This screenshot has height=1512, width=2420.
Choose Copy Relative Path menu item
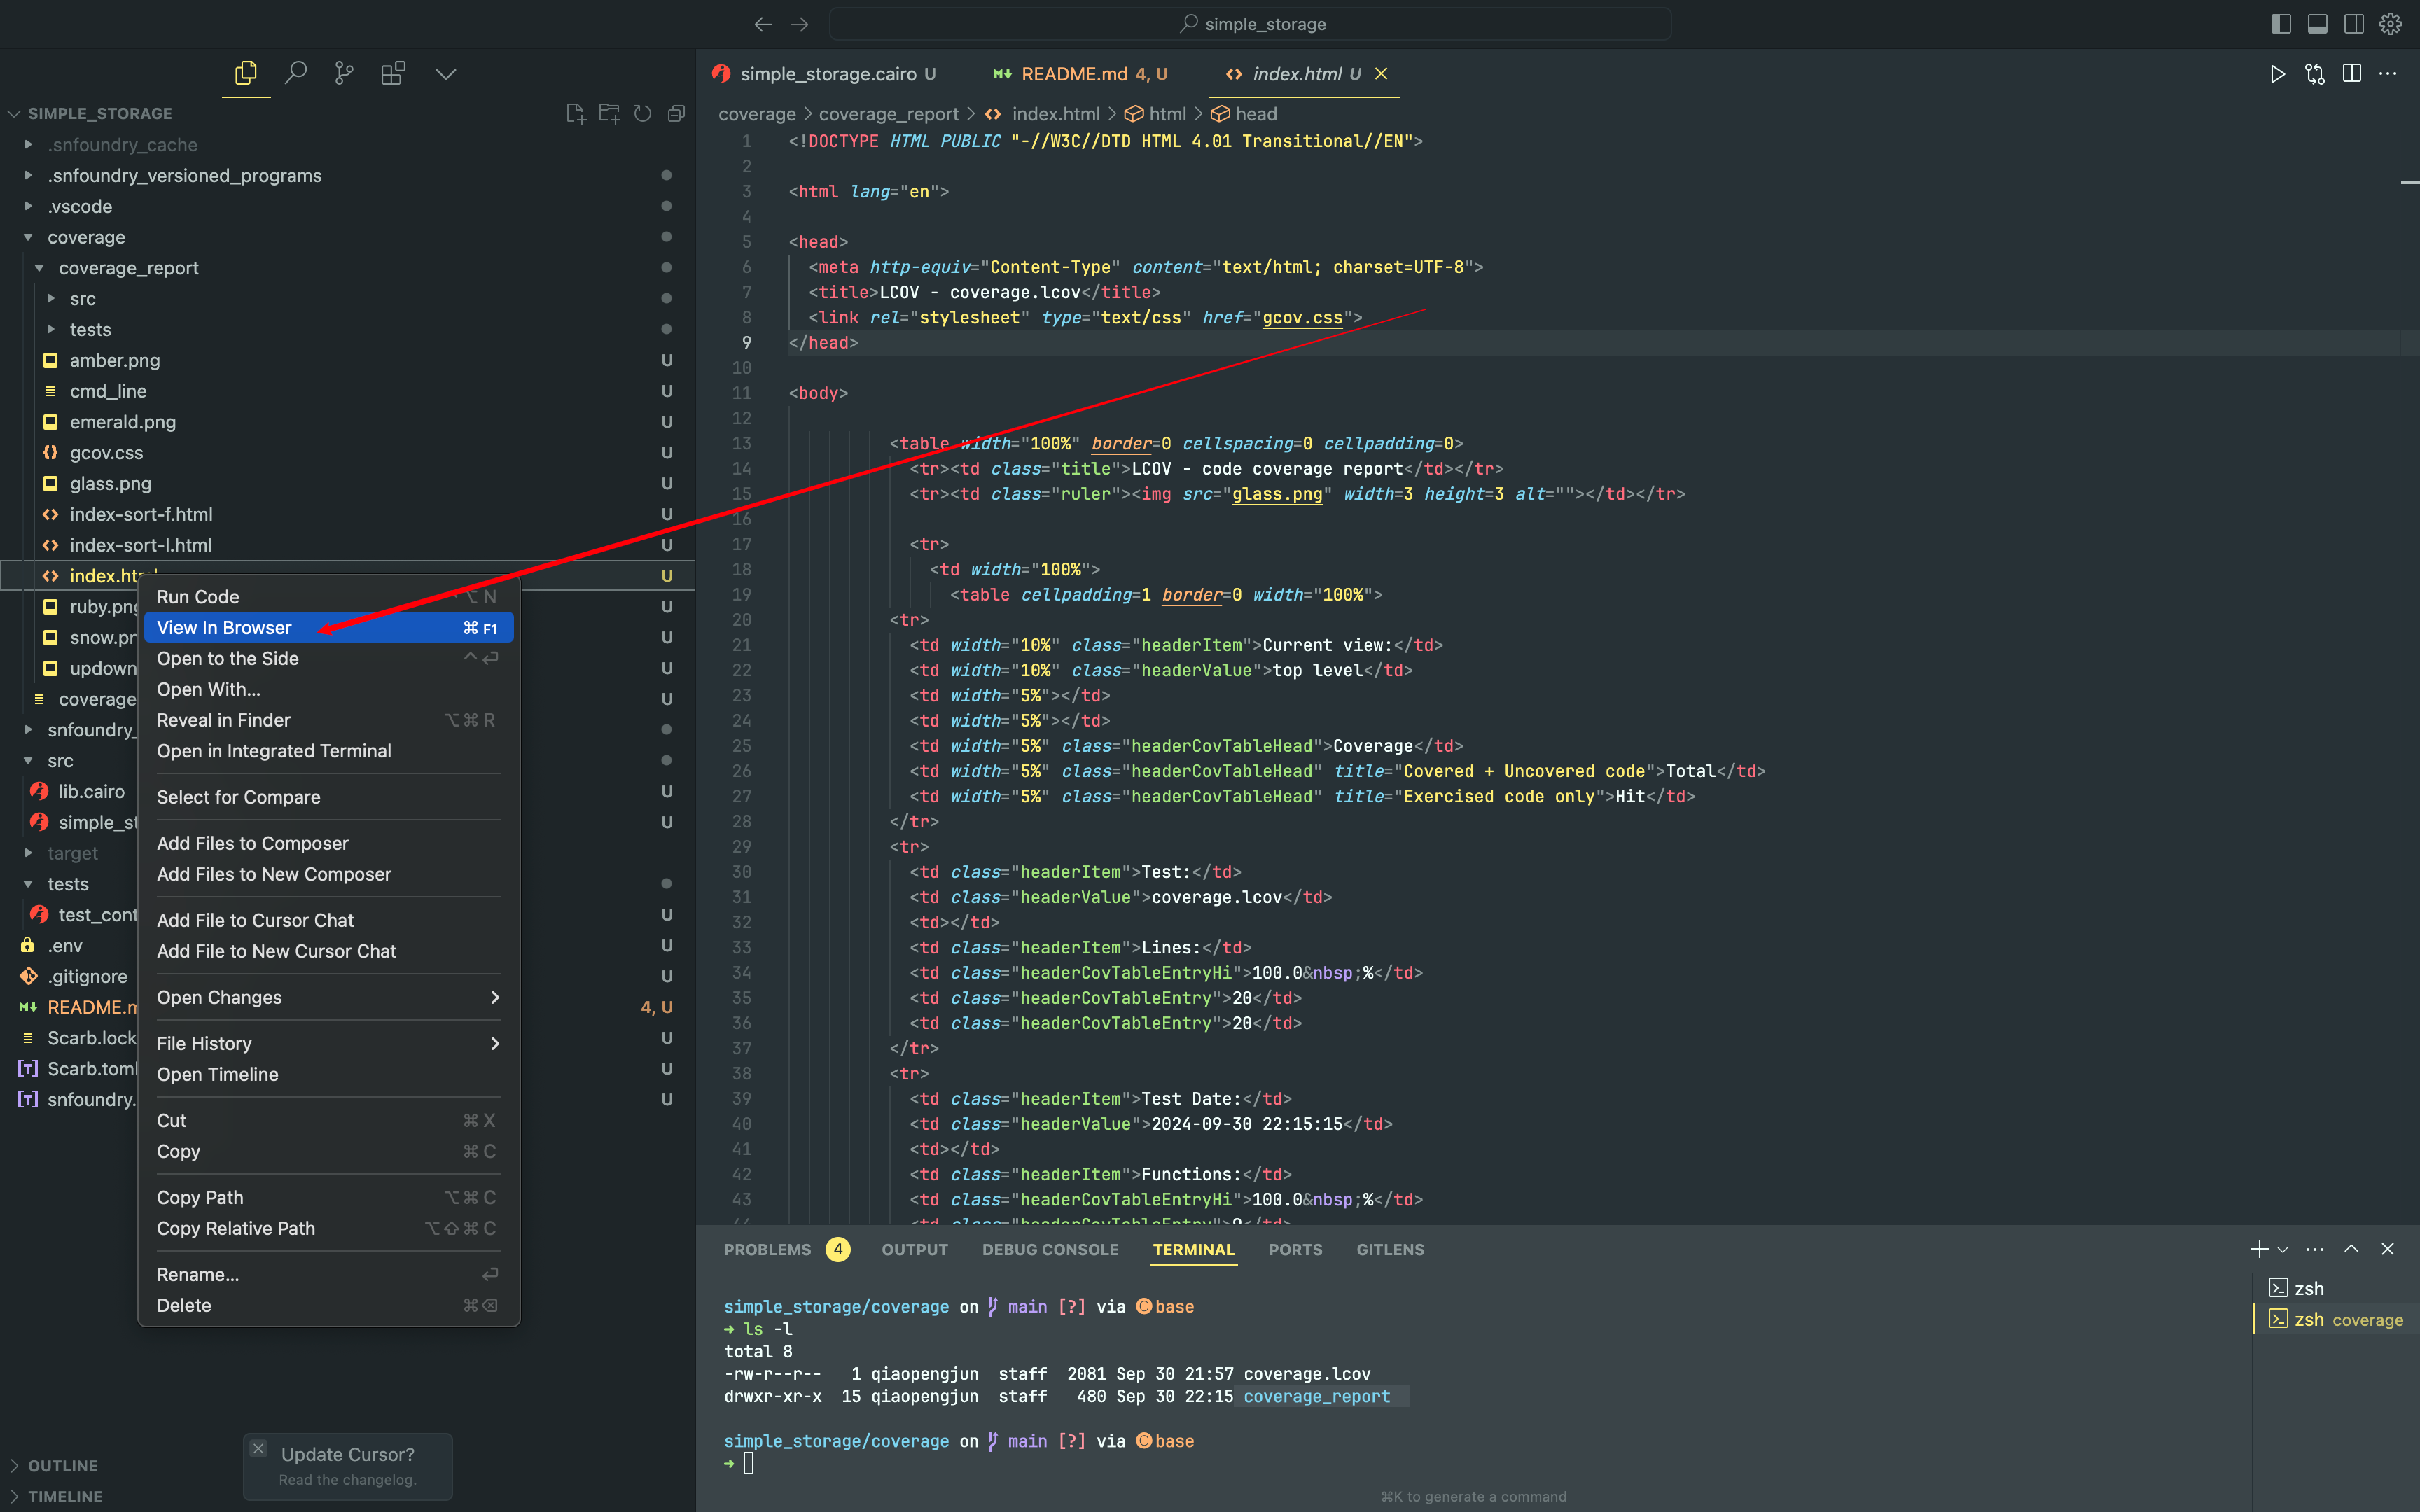click(x=328, y=1228)
